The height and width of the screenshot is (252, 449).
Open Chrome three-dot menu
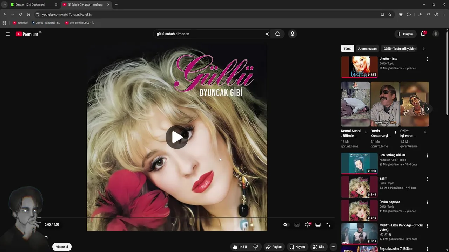444,14
